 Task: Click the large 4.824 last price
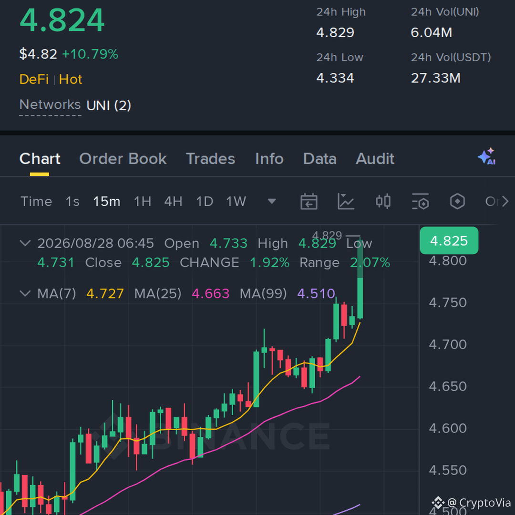point(62,21)
